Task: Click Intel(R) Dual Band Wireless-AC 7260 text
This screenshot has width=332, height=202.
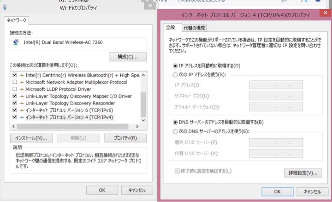Action: (x=63, y=42)
